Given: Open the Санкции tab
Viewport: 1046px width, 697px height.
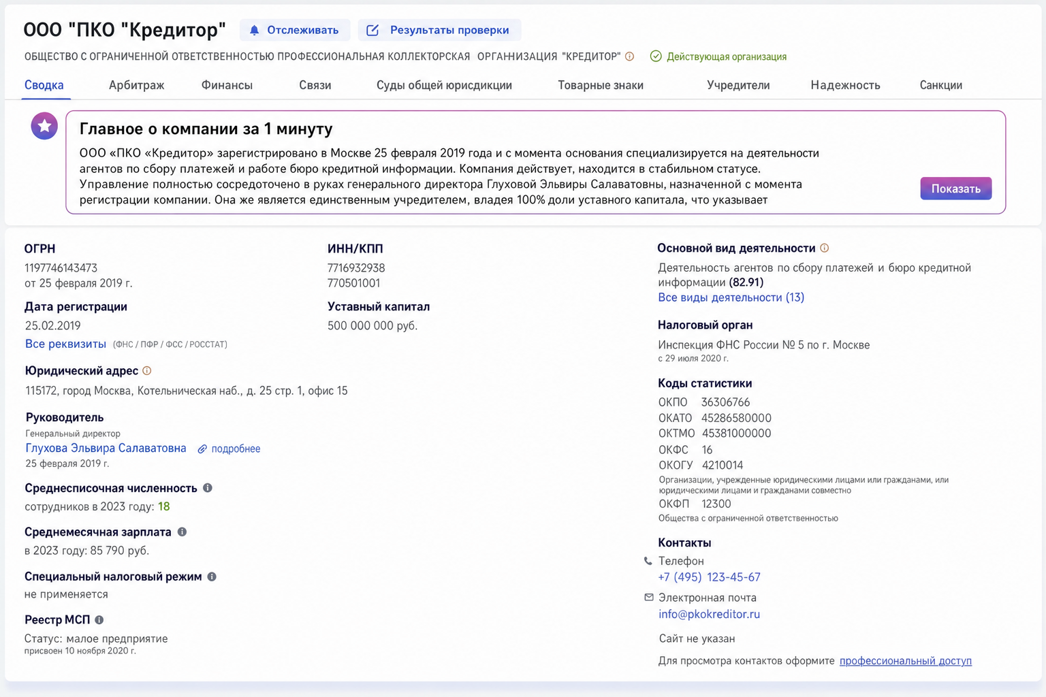Looking at the screenshot, I should tap(940, 85).
